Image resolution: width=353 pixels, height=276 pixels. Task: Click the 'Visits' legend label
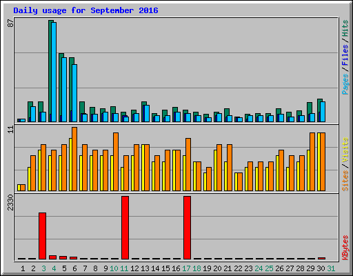tap(345, 150)
